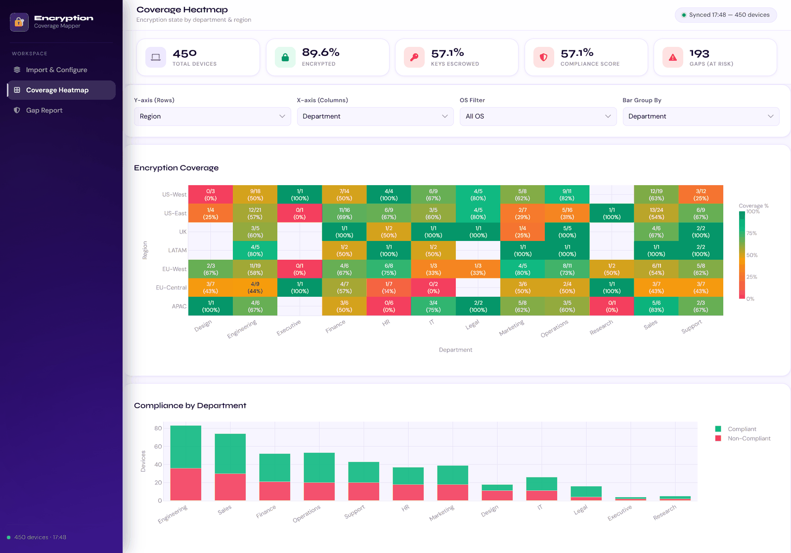
Task: Click the Coverage Heatmap grid icon
Action: [17, 90]
